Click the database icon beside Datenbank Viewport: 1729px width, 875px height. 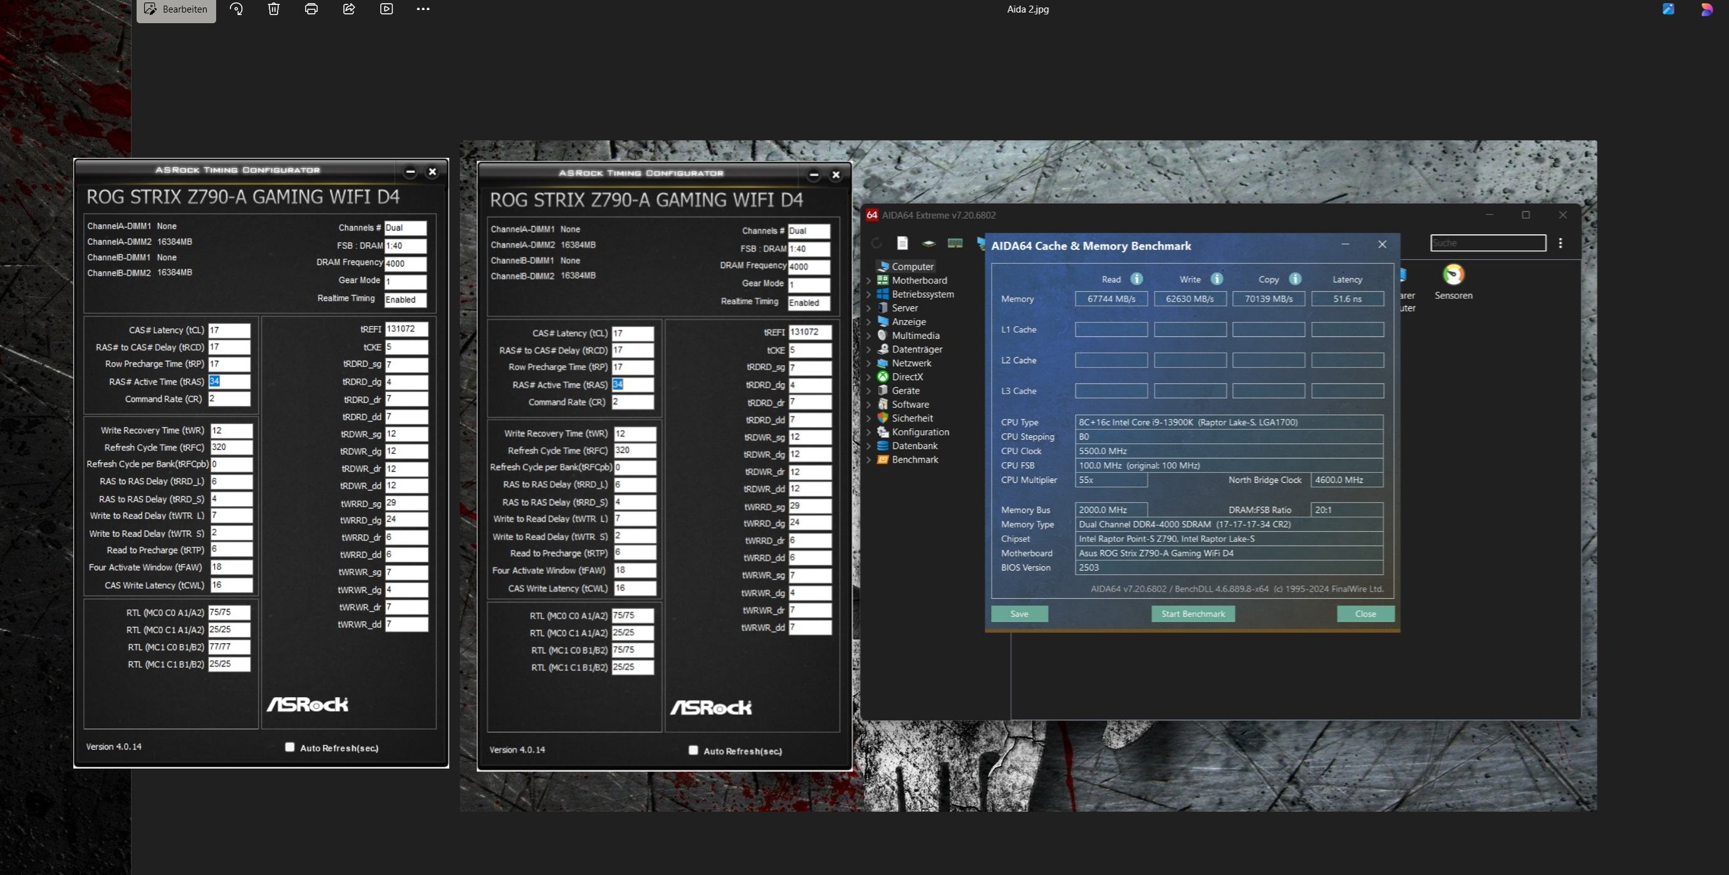click(883, 445)
